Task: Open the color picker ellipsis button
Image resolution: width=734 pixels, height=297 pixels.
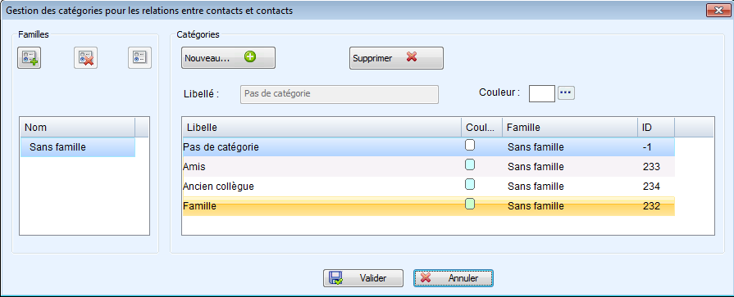Action: [x=566, y=93]
